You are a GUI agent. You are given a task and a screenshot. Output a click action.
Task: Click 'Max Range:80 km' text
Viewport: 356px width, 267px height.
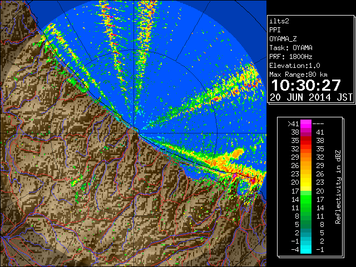click(298, 75)
